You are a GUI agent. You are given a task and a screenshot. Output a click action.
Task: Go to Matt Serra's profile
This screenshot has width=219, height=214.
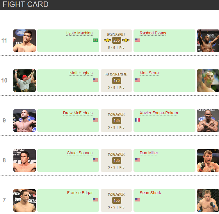coord(149,73)
